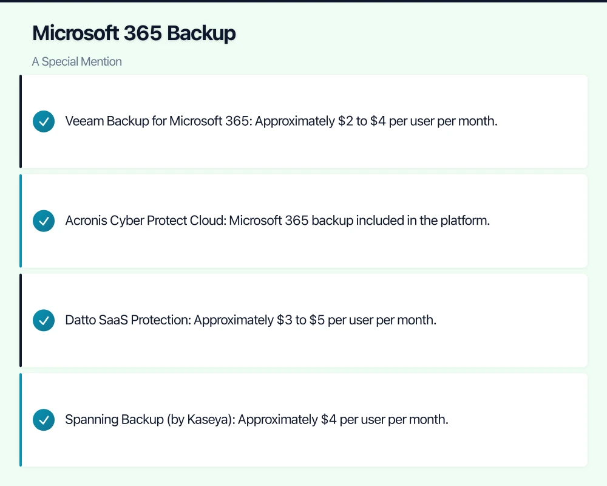Click the "A Special Mention" subtitle
Image resolution: width=607 pixels, height=486 pixels.
76,62
